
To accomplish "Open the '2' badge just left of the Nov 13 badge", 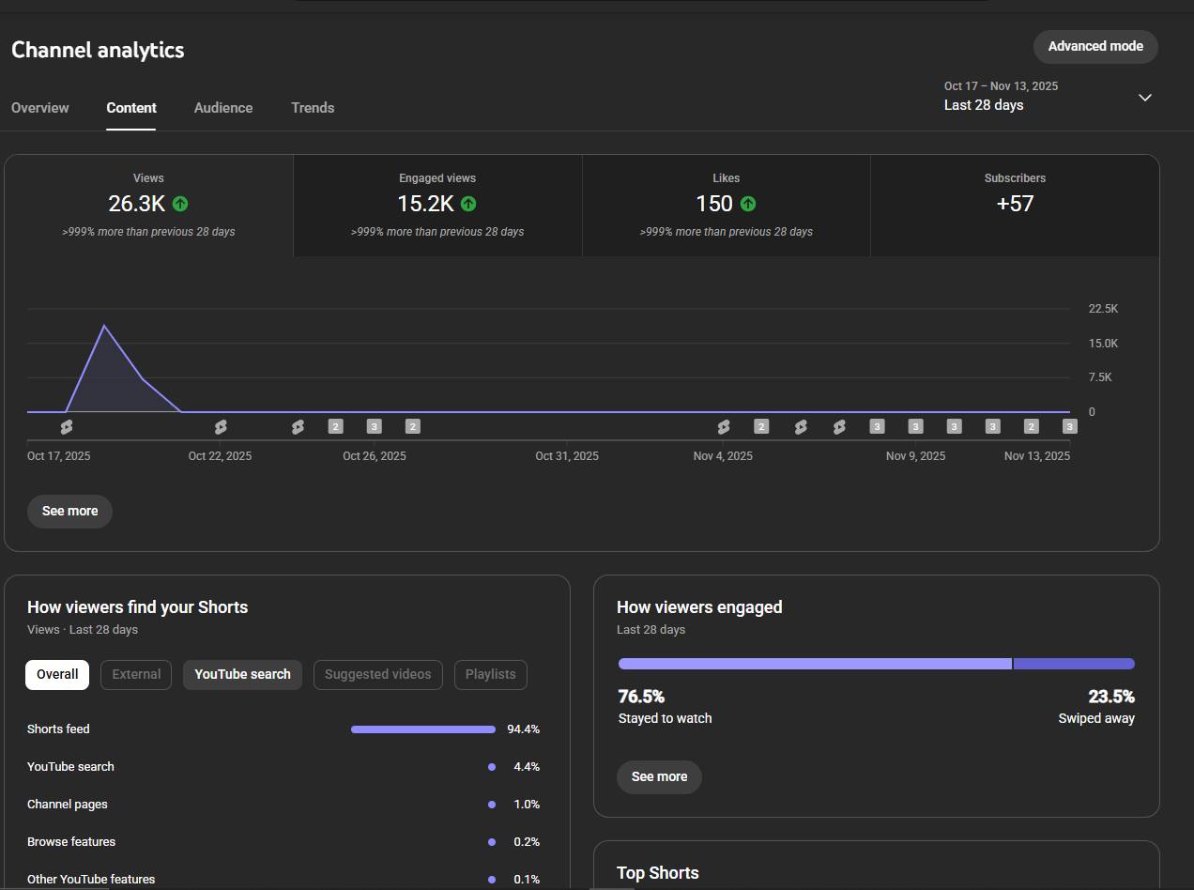I will point(1031,426).
